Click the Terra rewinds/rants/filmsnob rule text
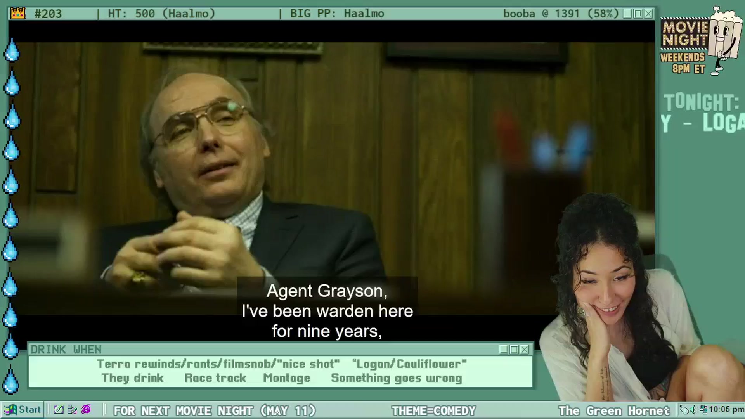Viewport: 745px width, 419px height. point(218,364)
